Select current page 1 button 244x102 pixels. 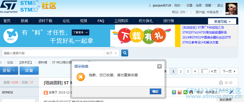pyautogui.click(x=173, y=71)
